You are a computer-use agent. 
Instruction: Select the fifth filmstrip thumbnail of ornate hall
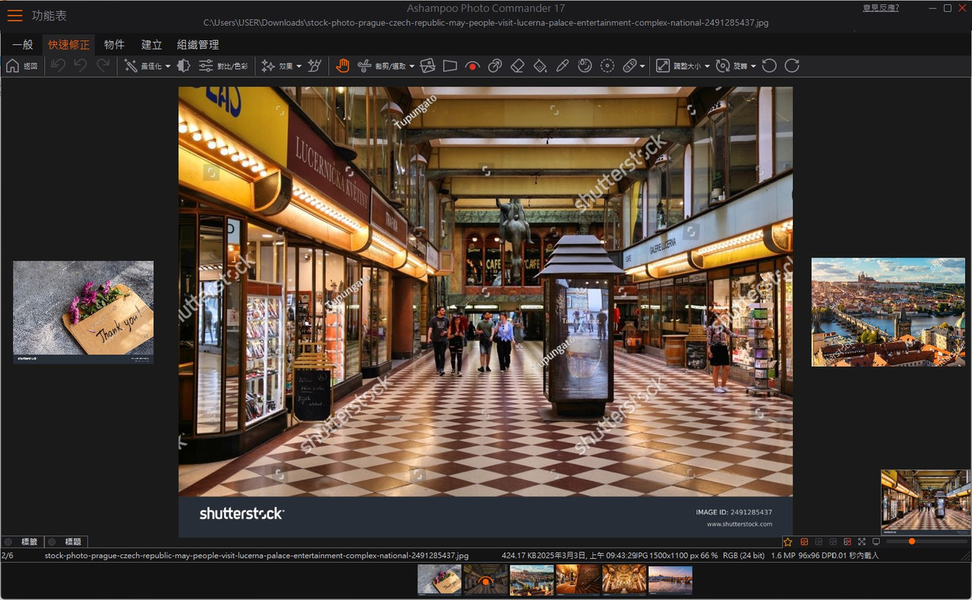coord(624,579)
